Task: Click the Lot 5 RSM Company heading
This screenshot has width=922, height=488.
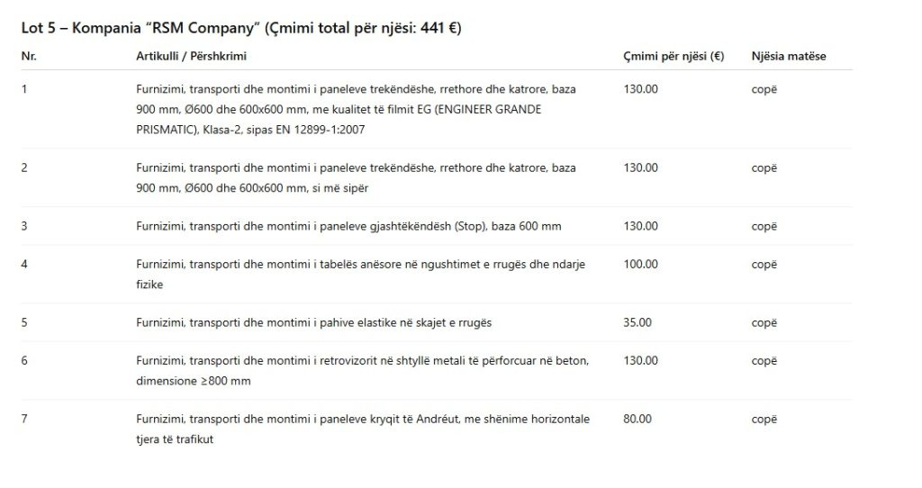Action: [x=241, y=28]
